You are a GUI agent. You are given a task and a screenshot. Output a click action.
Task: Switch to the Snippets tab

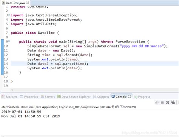coord(101,97)
